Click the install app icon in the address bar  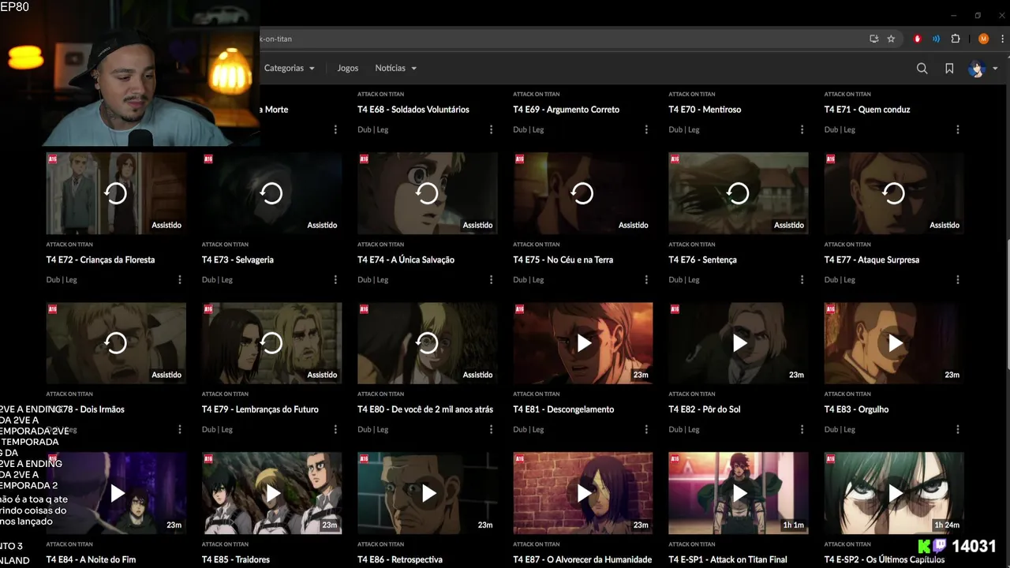point(873,39)
